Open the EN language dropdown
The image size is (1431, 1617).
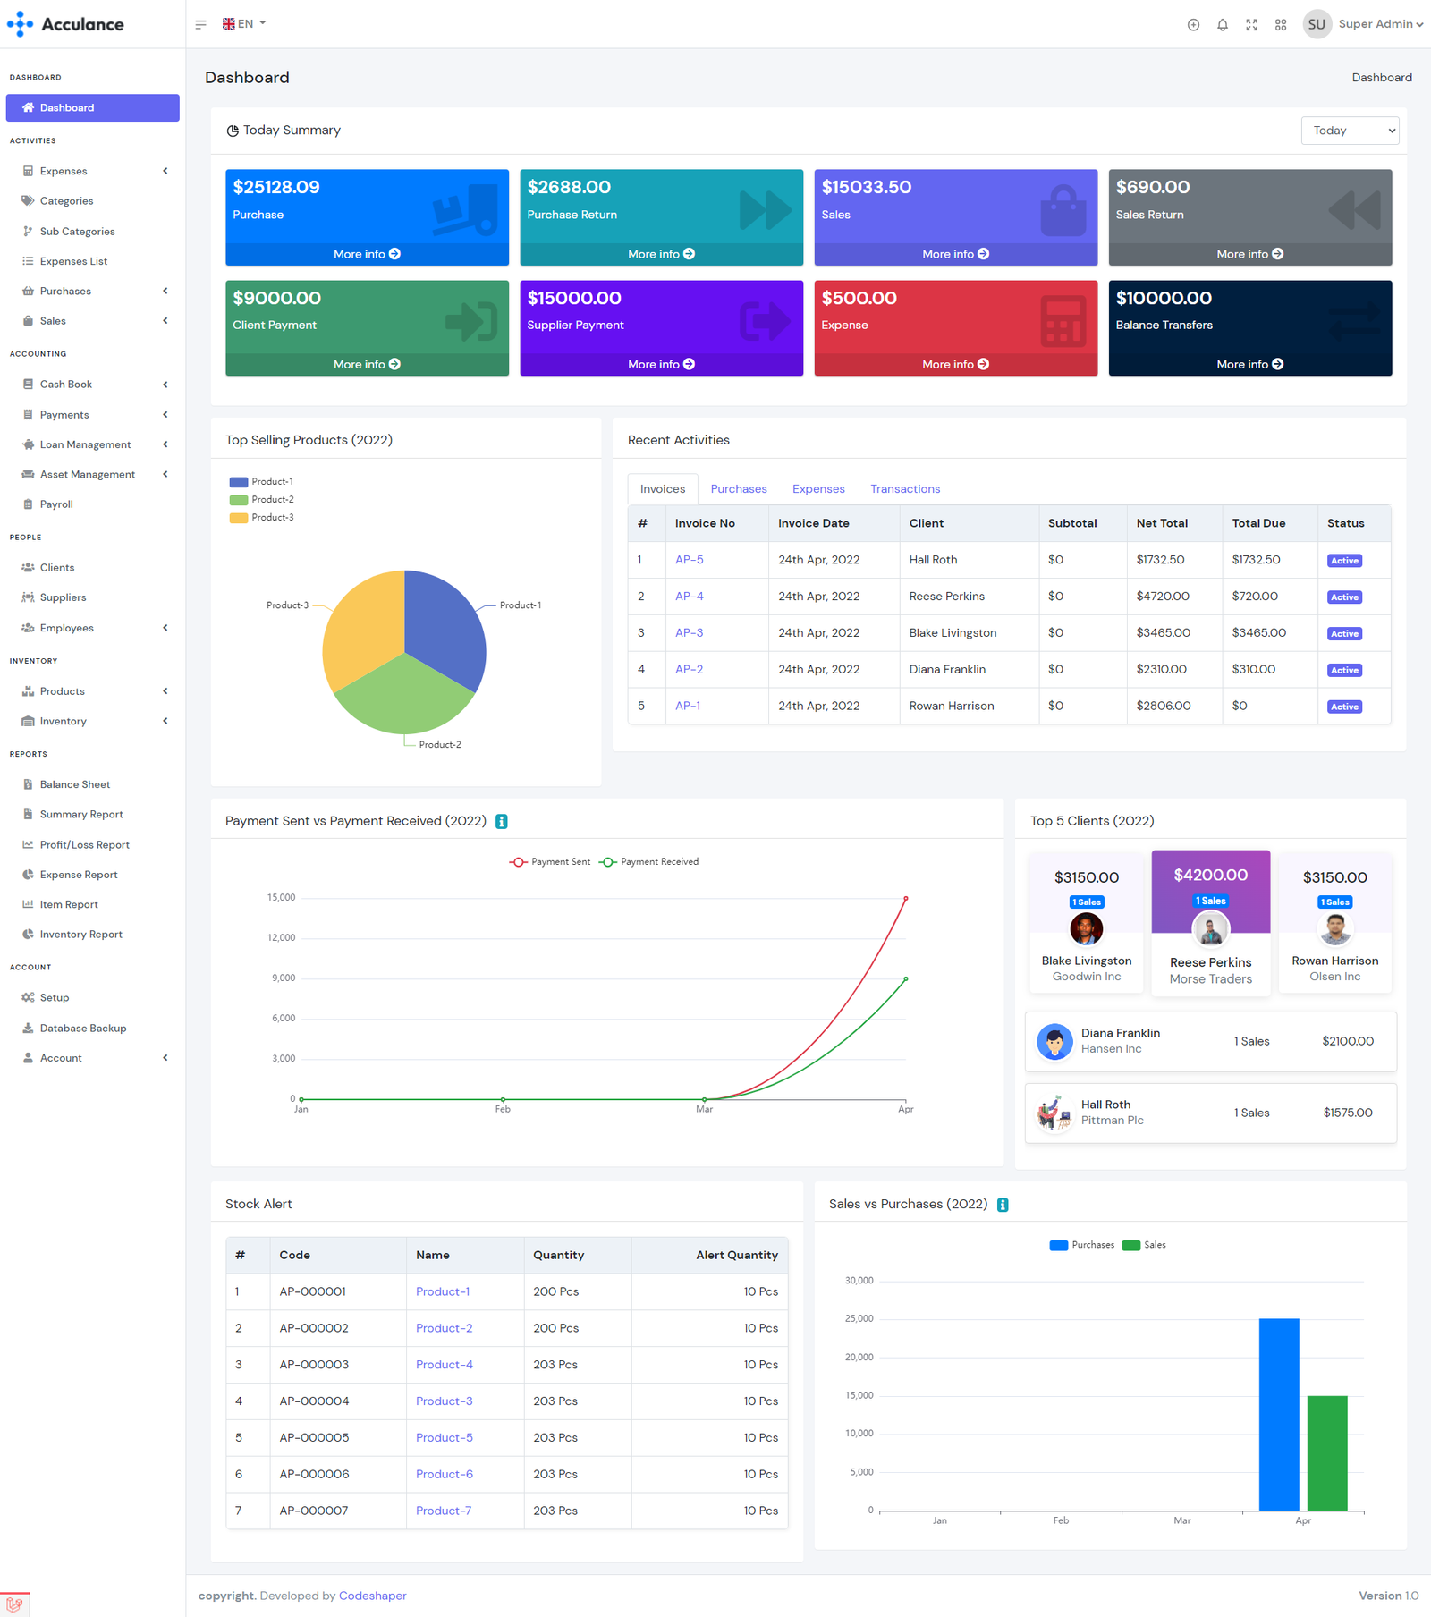tap(244, 24)
